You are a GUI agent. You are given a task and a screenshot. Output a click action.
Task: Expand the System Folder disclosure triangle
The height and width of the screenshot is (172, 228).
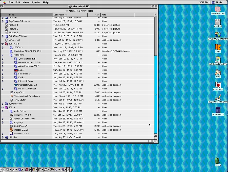pos(3,104)
